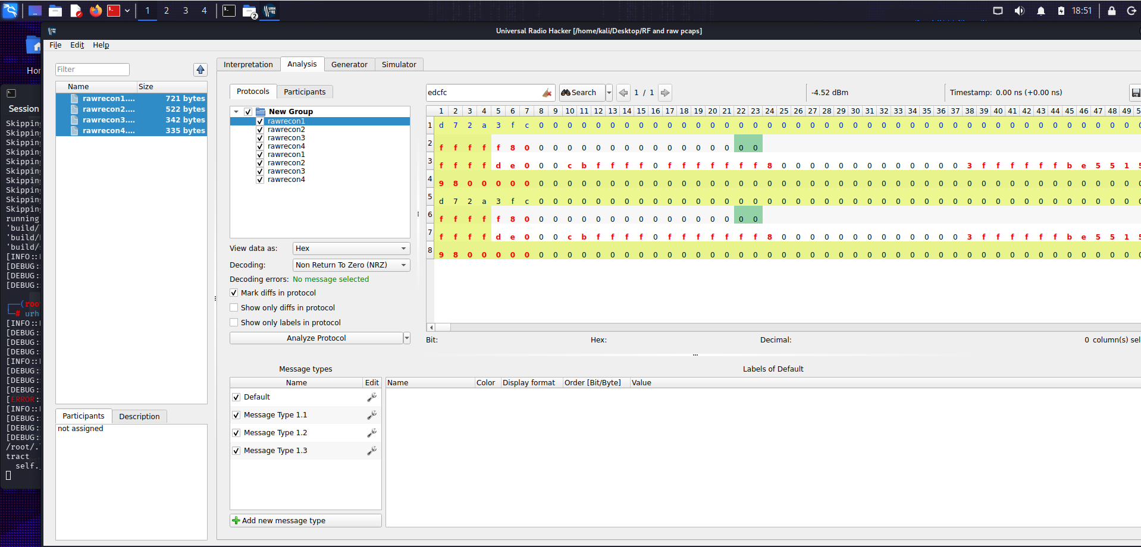
Task: Click the New Group folder icon
Action: pos(261,112)
